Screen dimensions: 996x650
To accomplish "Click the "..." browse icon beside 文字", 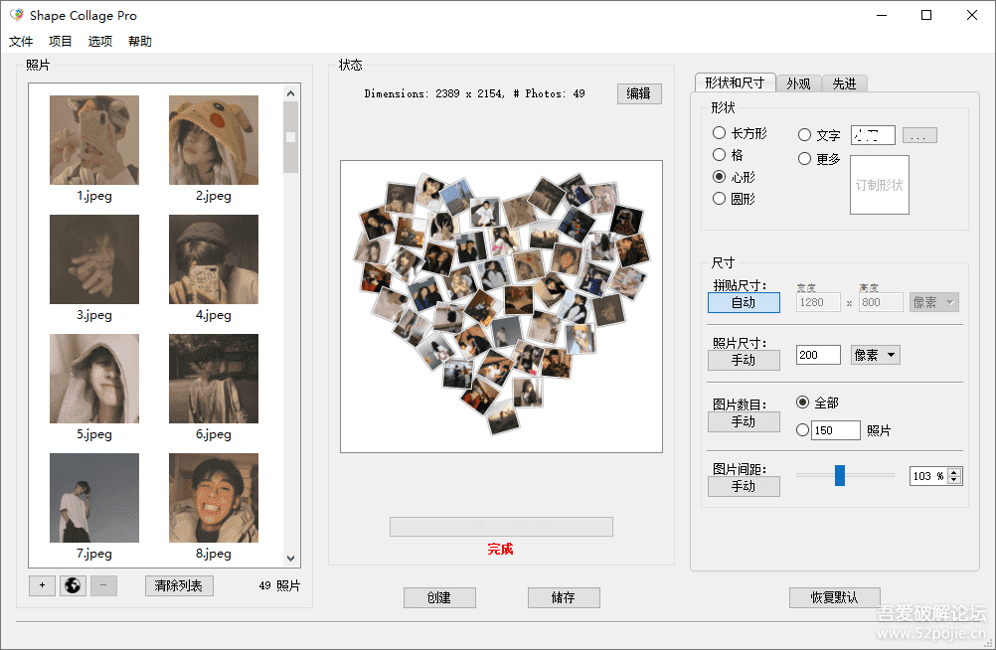I will click(918, 134).
